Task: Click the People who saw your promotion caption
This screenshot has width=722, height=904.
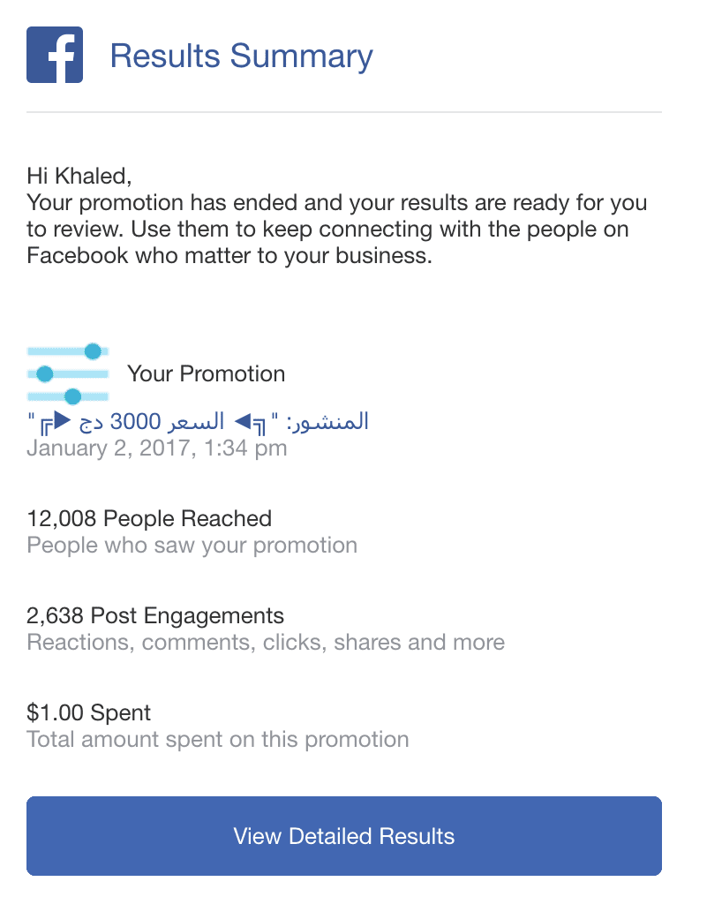Action: [192, 545]
